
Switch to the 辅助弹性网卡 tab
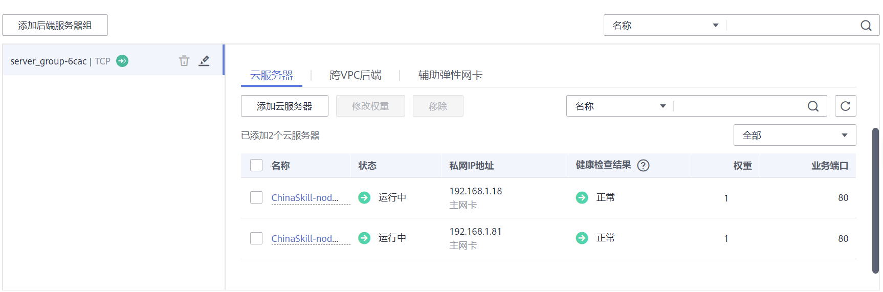click(x=450, y=75)
